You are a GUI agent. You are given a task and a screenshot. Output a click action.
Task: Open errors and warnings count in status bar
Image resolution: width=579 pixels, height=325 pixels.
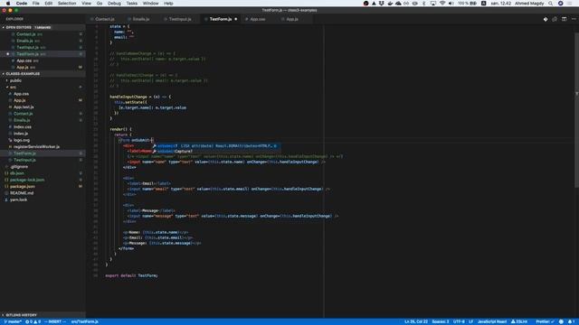pos(33,321)
